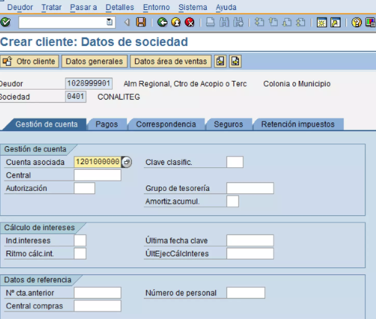
Task: Click the Colonia o Municipio text
Action: click(297, 83)
